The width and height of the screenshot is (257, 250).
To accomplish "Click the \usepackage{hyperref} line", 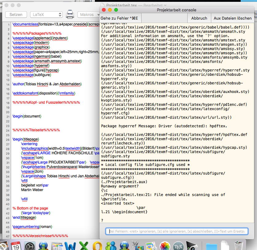I will (31, 66).
